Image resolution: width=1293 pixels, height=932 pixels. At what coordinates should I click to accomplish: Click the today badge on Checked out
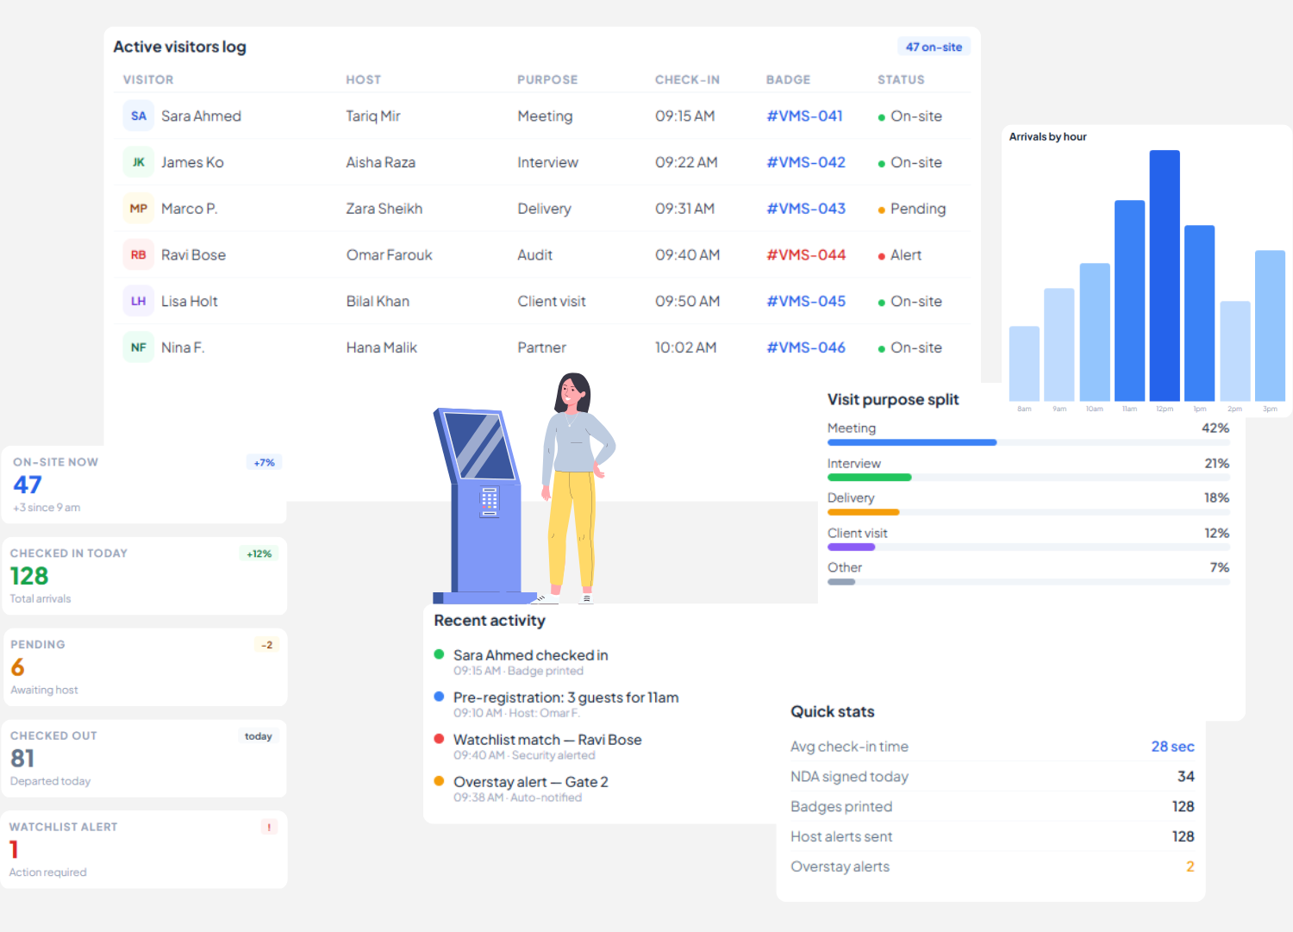click(x=258, y=736)
